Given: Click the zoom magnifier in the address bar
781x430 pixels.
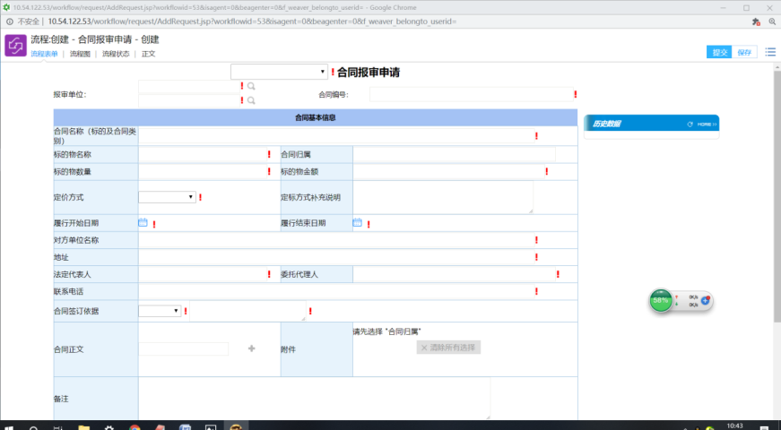Looking at the screenshot, I should (772, 21).
